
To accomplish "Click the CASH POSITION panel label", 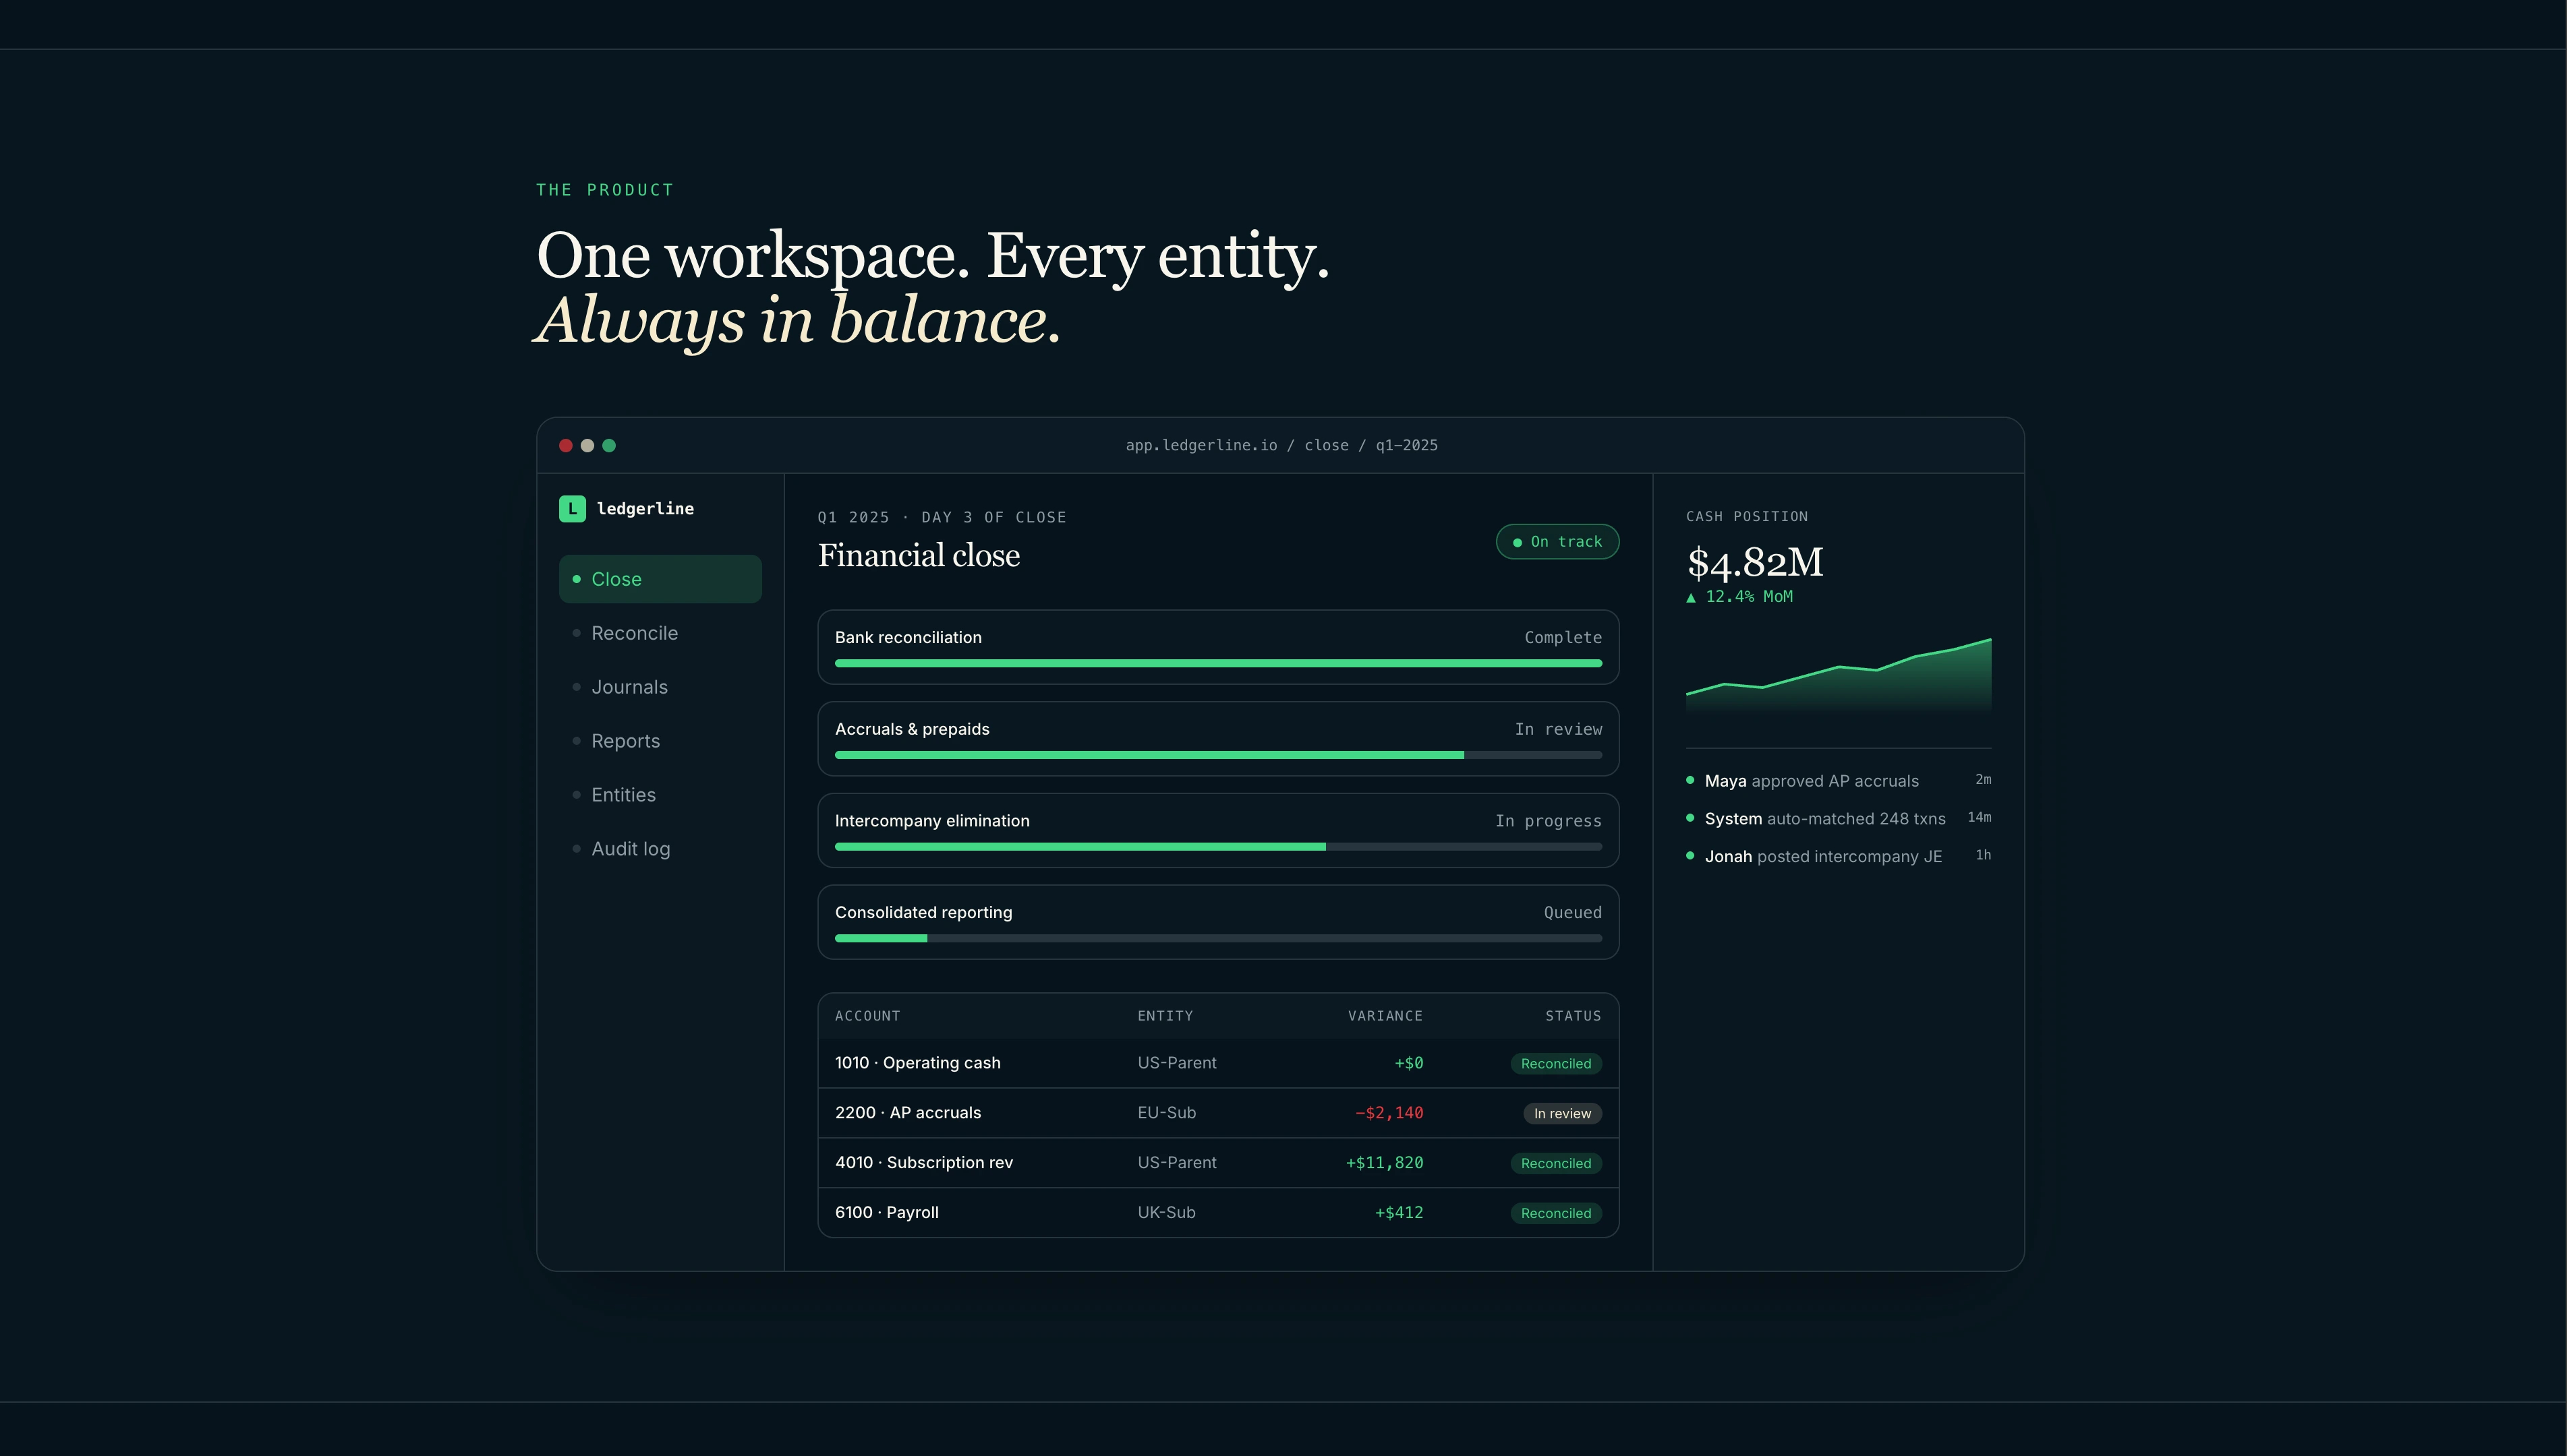I will 1747,517.
